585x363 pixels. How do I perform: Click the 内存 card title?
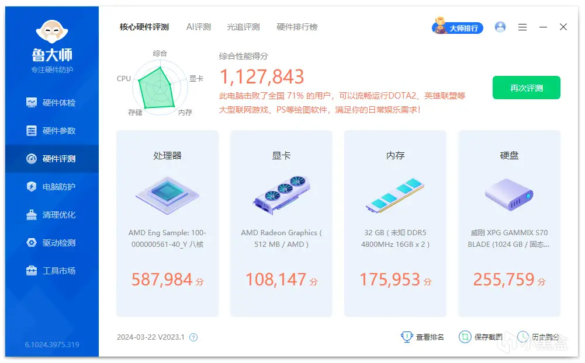pos(395,155)
